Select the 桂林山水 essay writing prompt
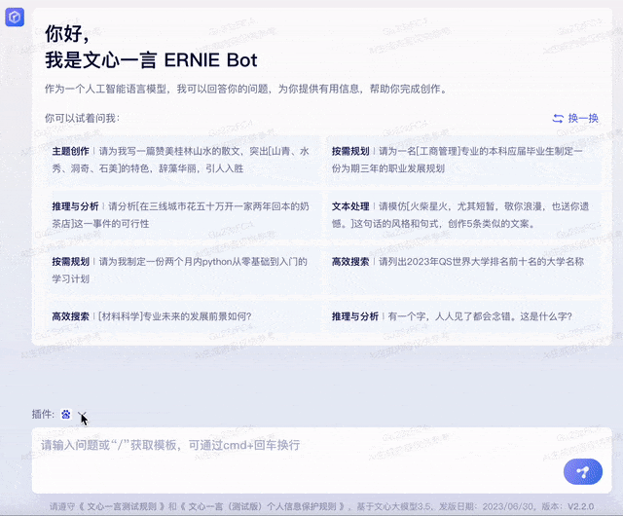This screenshot has height=516, width=623. pyautogui.click(x=181, y=159)
